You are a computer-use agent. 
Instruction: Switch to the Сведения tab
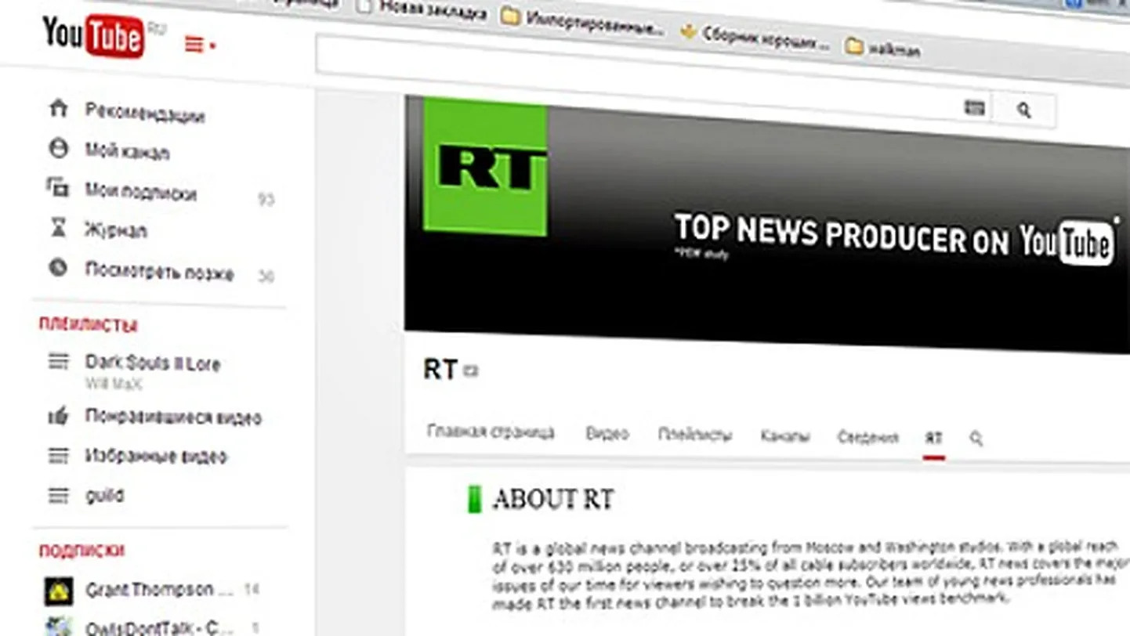coord(867,437)
